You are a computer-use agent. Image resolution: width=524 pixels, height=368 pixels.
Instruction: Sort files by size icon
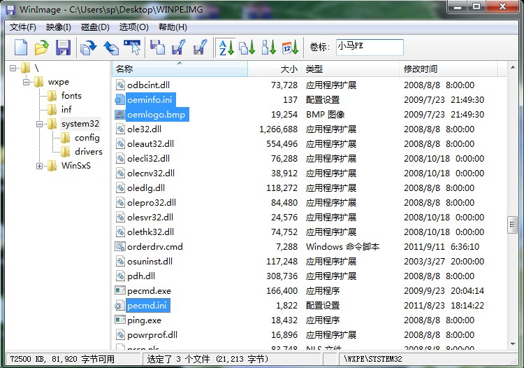tap(269, 47)
